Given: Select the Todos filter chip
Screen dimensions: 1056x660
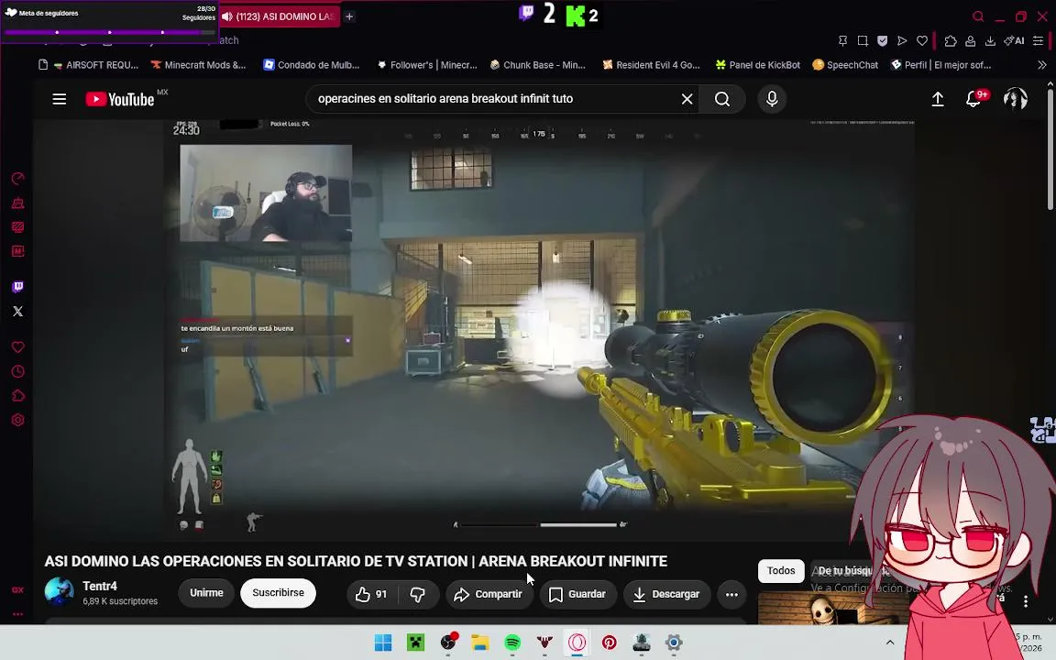Looking at the screenshot, I should 781,570.
